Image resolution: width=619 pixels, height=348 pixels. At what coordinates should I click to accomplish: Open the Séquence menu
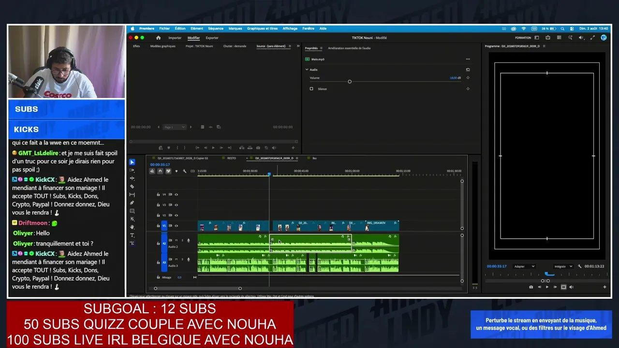[x=216, y=29]
